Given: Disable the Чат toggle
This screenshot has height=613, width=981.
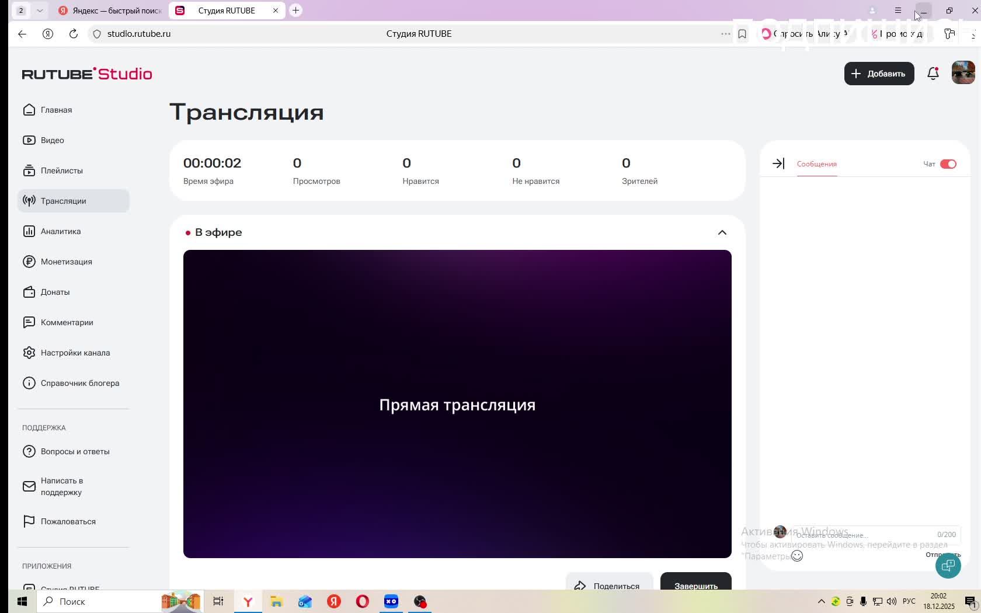Looking at the screenshot, I should (x=948, y=164).
